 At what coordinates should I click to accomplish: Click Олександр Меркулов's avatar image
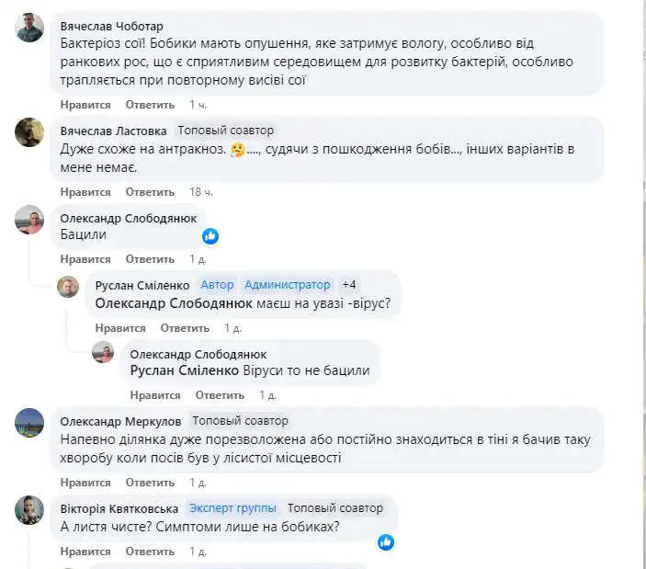coord(29,423)
